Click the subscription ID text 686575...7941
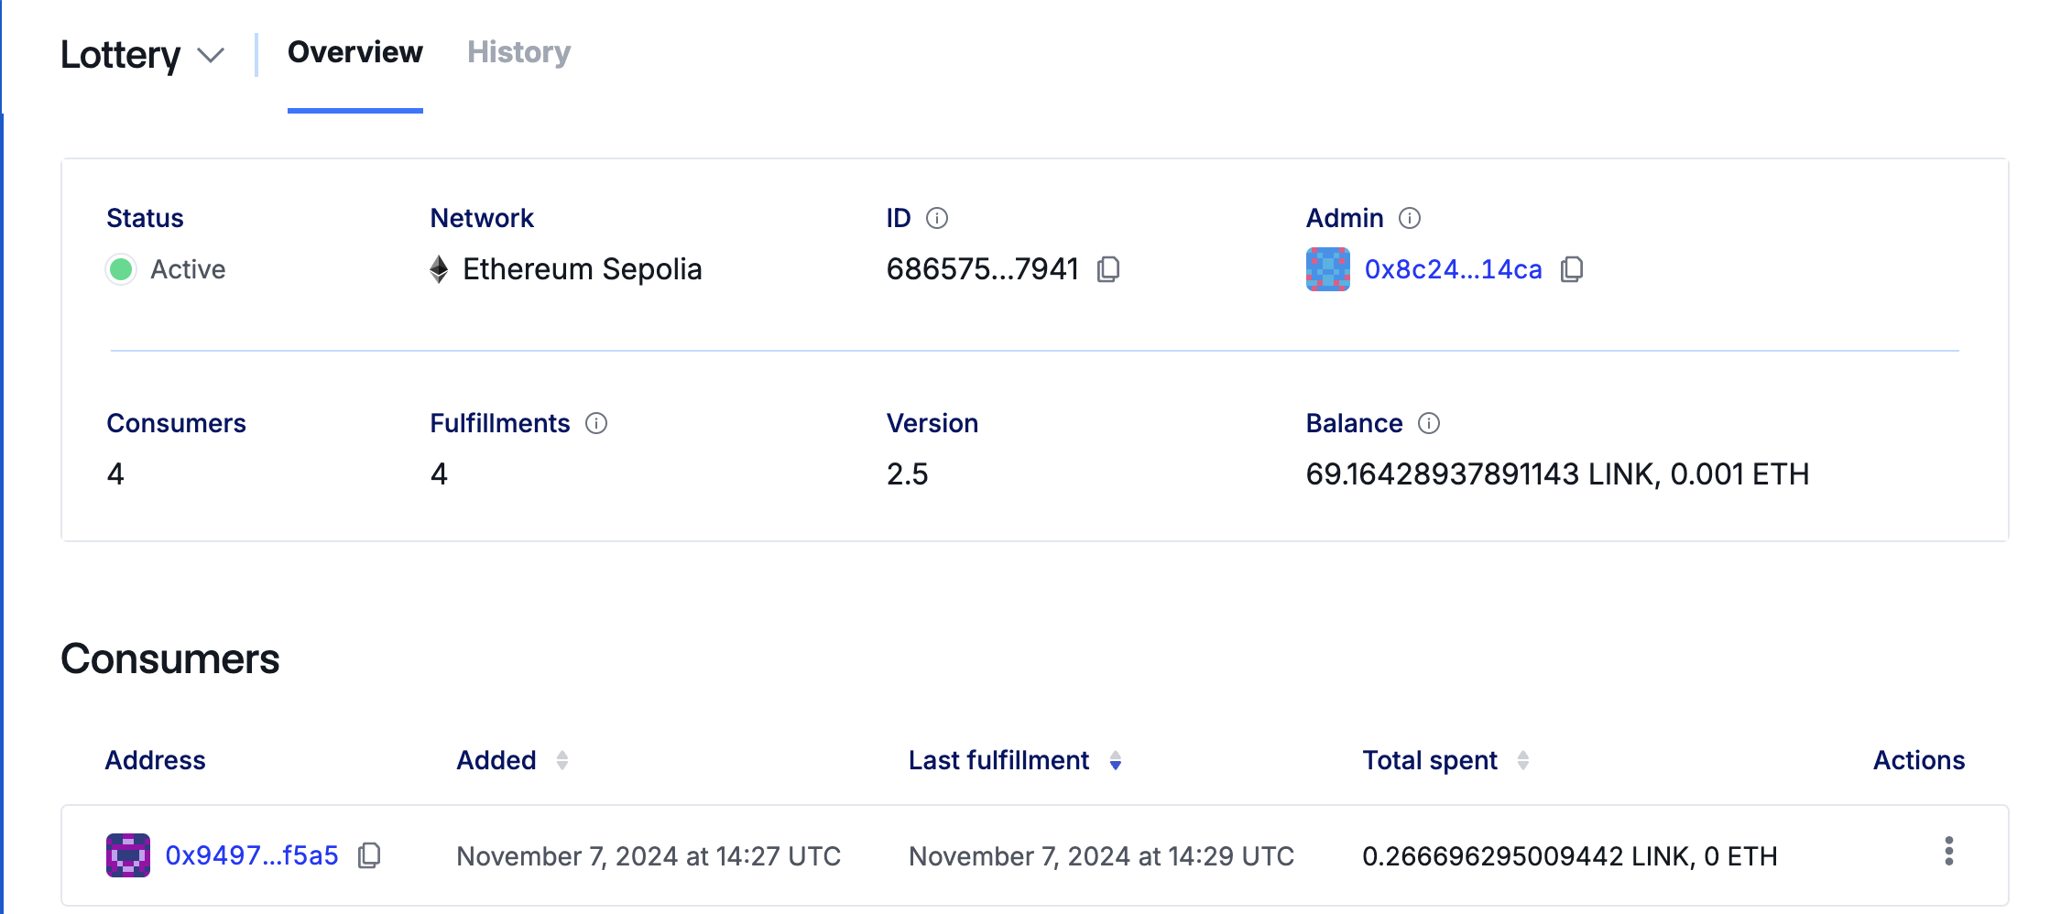 tap(982, 269)
